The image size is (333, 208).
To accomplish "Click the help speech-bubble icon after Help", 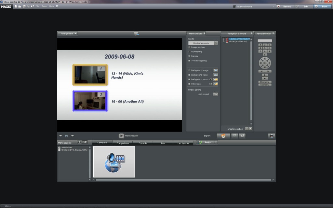I will coord(57,6).
